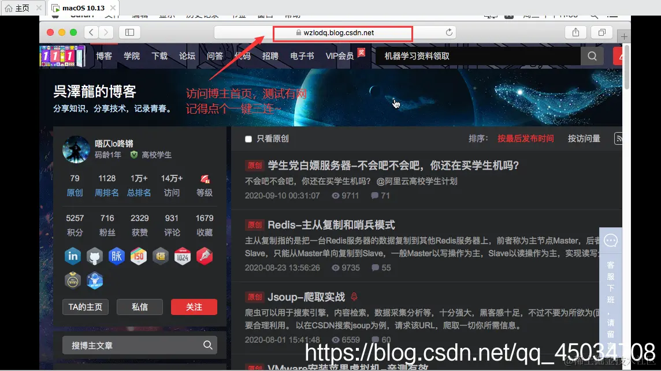
Task: Open Safari share icon in toolbar
Action: (575, 33)
